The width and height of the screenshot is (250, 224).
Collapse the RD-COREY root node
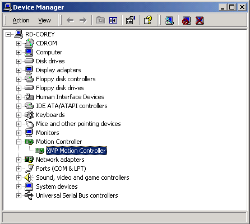point(8,34)
